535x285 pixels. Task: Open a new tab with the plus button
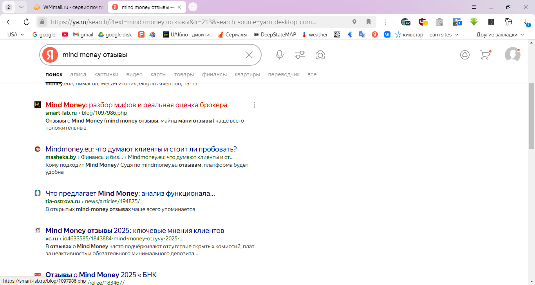(193, 7)
